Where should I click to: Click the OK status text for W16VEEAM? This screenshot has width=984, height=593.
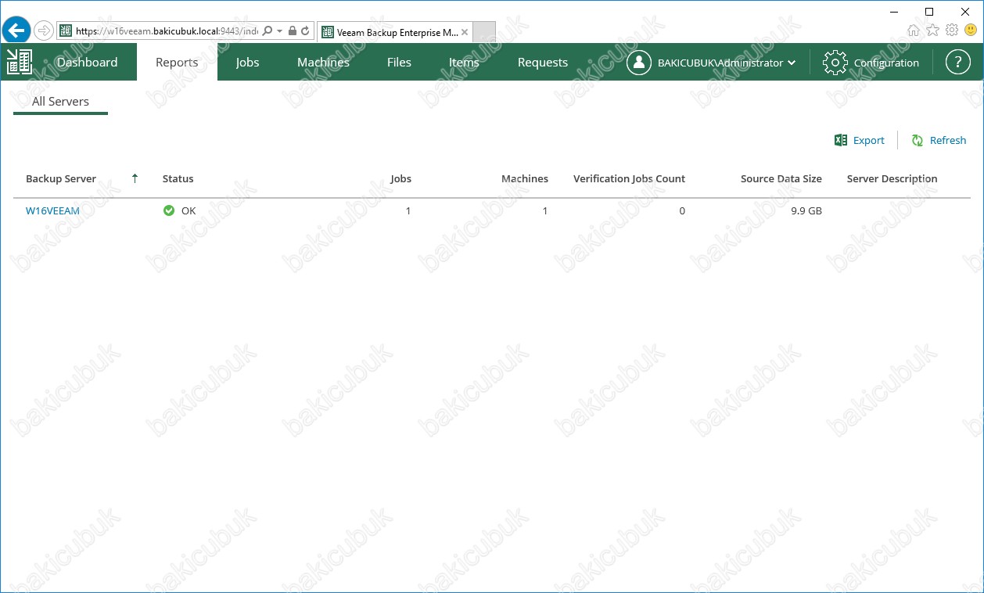pos(189,211)
